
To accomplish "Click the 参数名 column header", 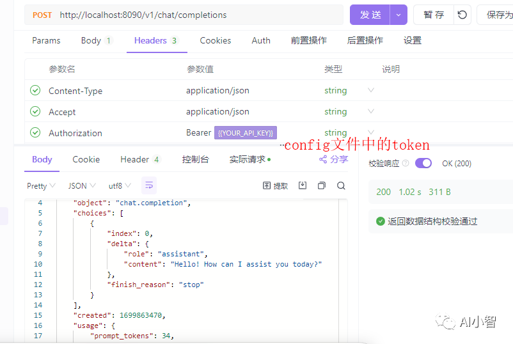I will point(62,69).
